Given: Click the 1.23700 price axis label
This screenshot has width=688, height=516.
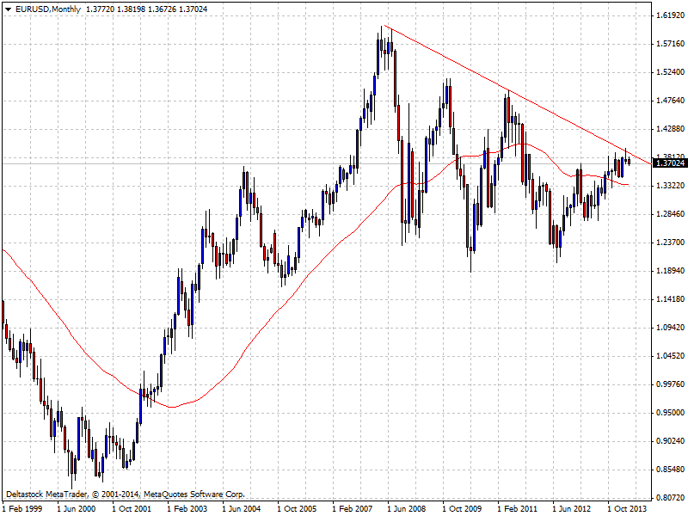Looking at the screenshot, I should pyautogui.click(x=671, y=243).
